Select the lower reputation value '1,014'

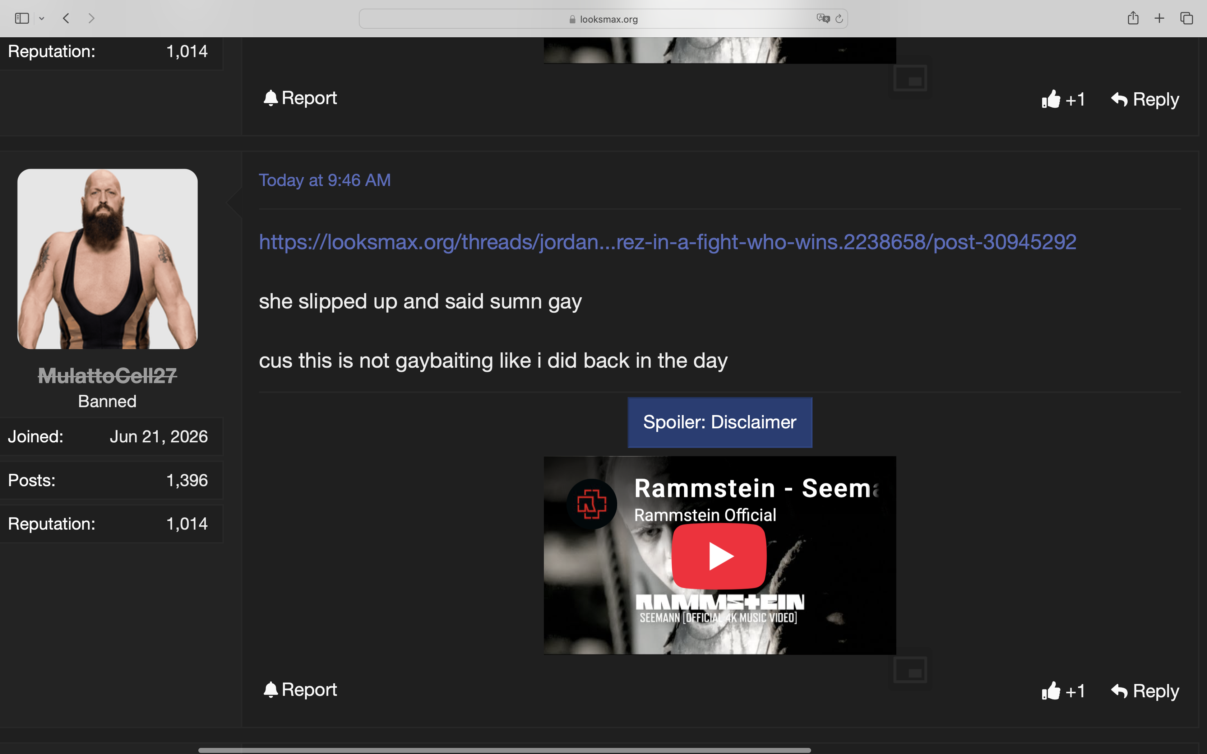coord(187,523)
